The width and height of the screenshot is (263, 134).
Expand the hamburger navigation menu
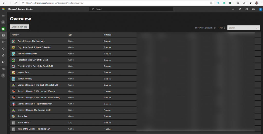[x=3, y=16]
